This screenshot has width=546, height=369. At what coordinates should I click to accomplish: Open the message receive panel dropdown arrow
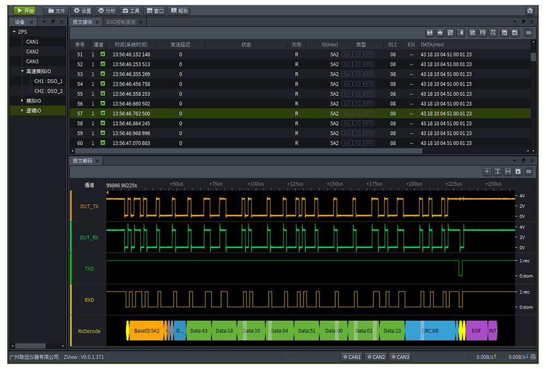(x=514, y=22)
